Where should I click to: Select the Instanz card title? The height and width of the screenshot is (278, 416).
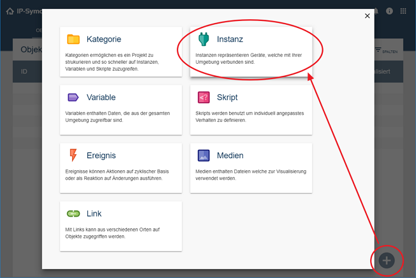tap(230, 40)
